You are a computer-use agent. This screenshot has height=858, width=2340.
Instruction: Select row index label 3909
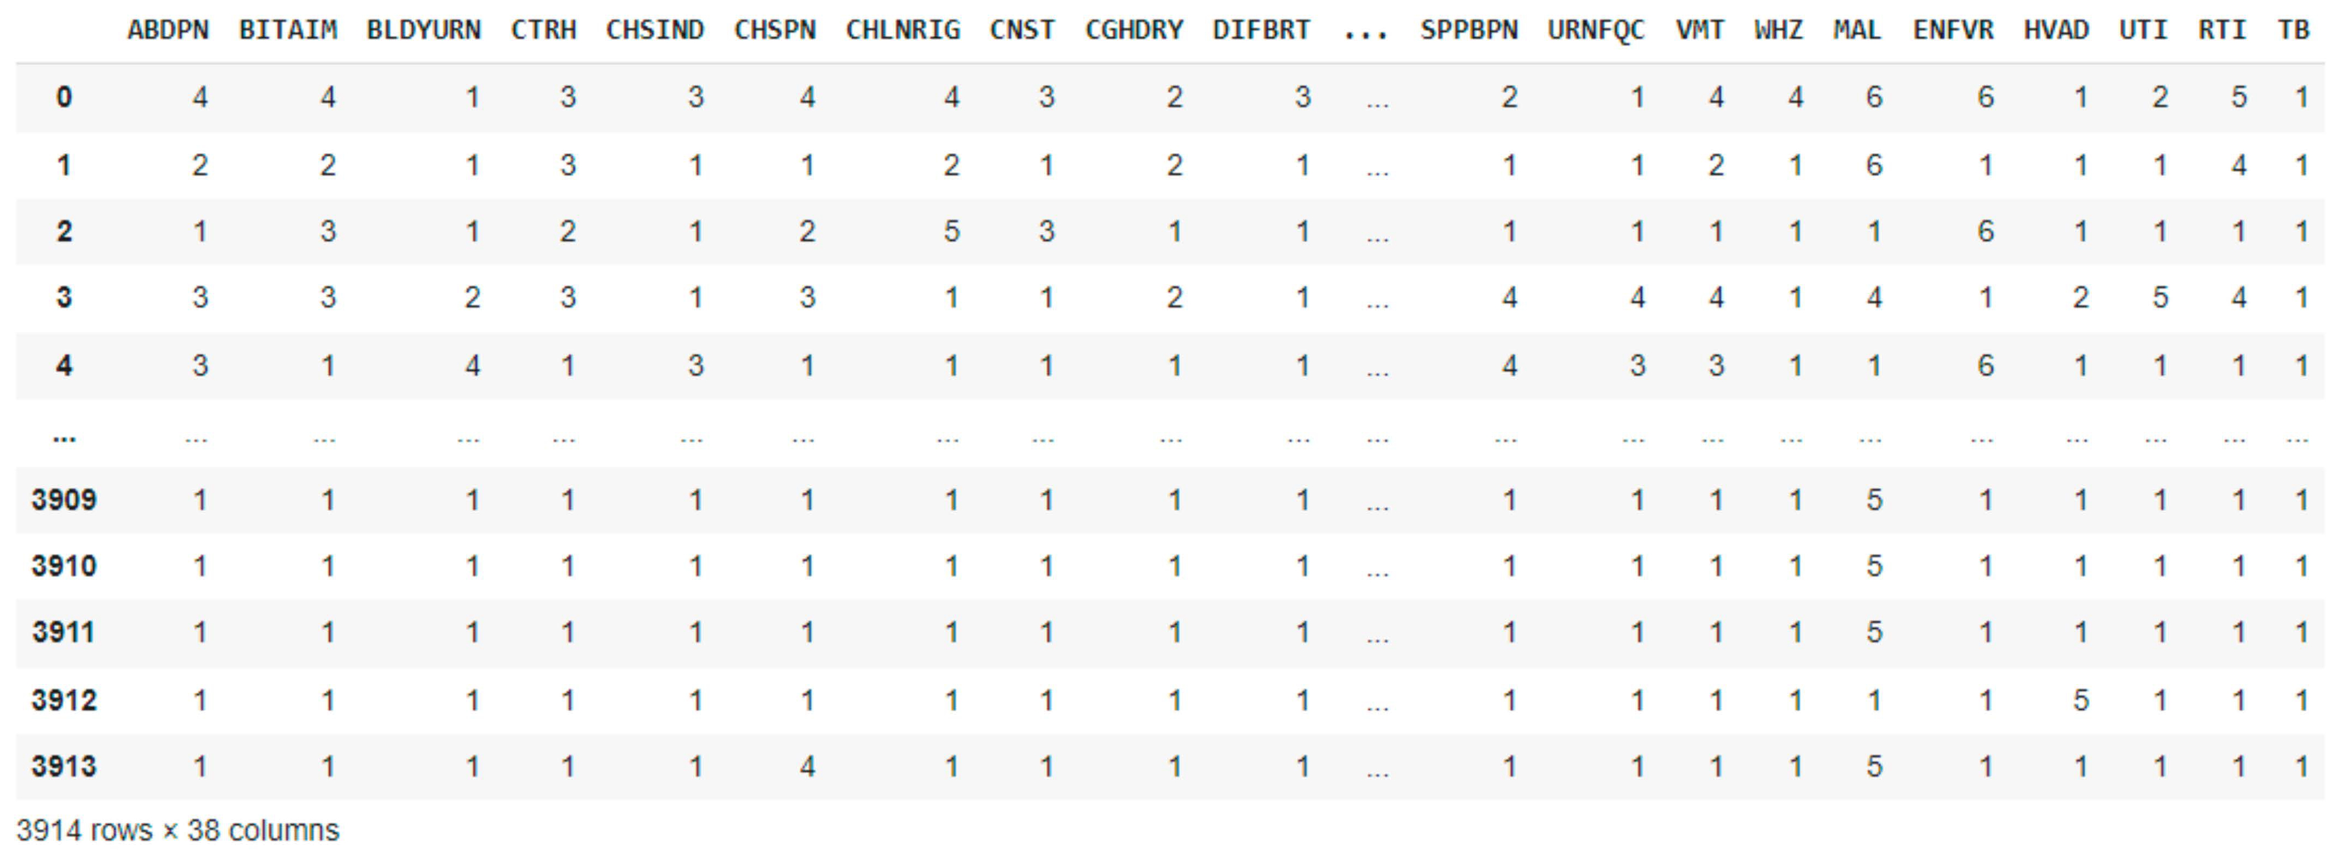(64, 500)
